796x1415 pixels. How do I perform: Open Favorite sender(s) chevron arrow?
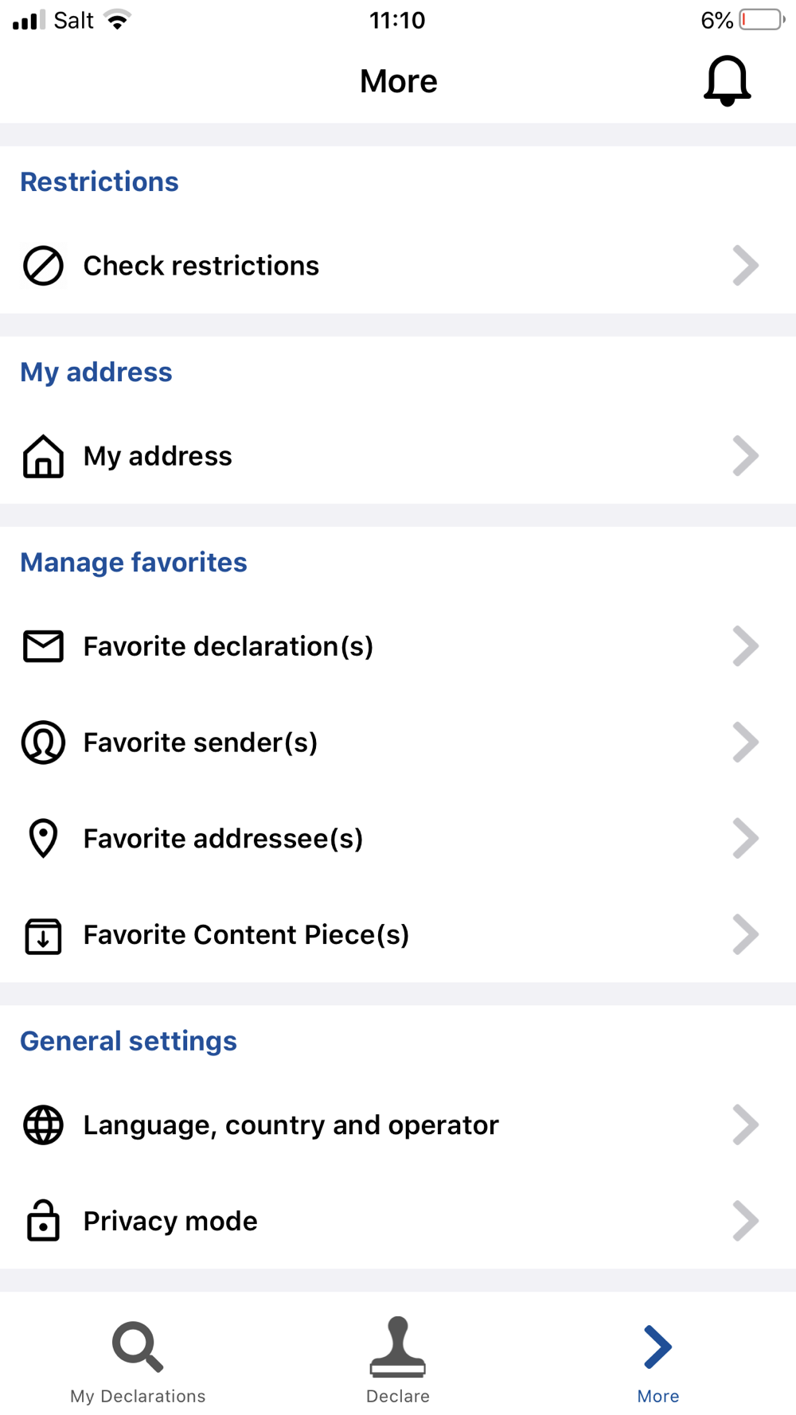point(745,743)
